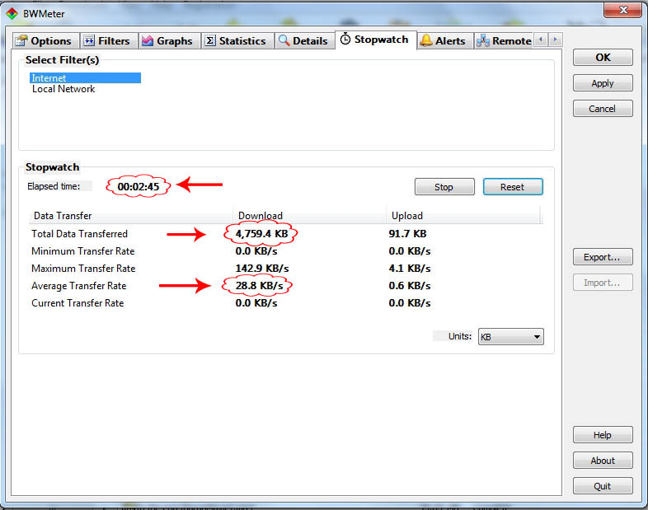Image resolution: width=648 pixels, height=510 pixels.
Task: Click the About button
Action: tap(603, 461)
